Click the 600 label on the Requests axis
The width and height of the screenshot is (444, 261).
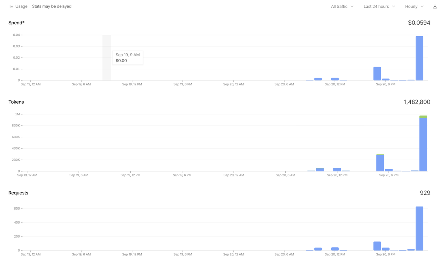pos(17,209)
